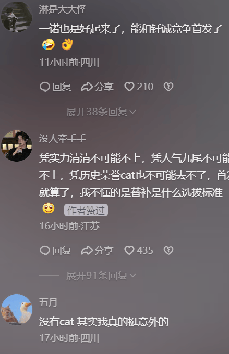Reply to 淋是大大怪's comment
229x354 pixels.
56,87
